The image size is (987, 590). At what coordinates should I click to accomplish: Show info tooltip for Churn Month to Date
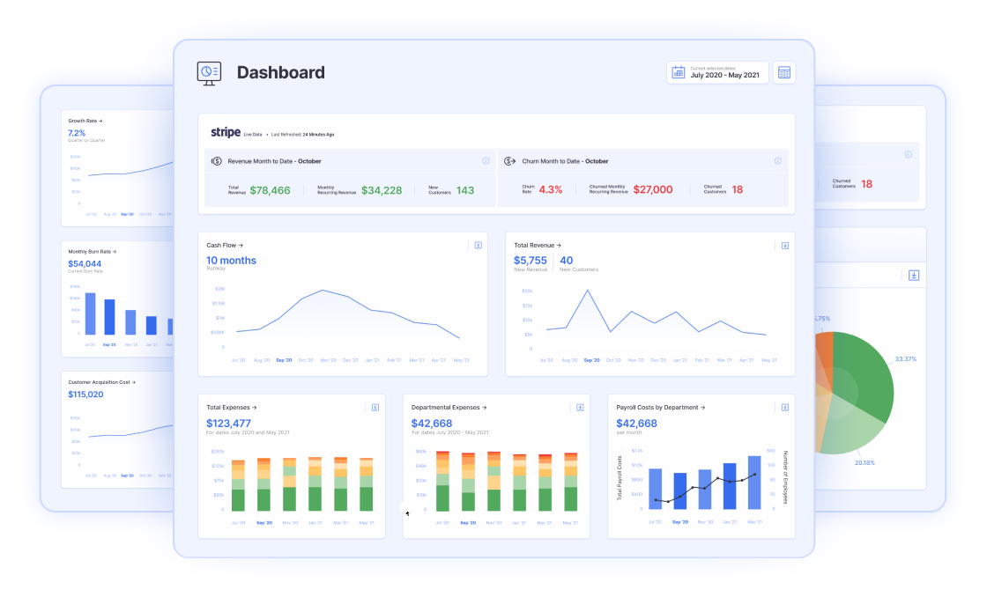click(777, 161)
